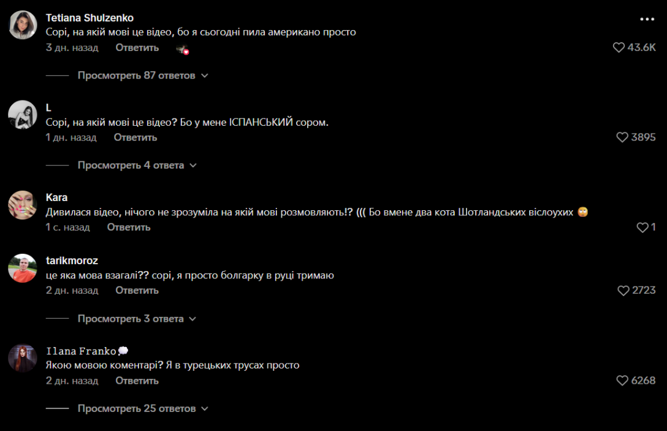The height and width of the screenshot is (431, 667).
Task: Click the heart icon next to 3895
Action: 622,137
